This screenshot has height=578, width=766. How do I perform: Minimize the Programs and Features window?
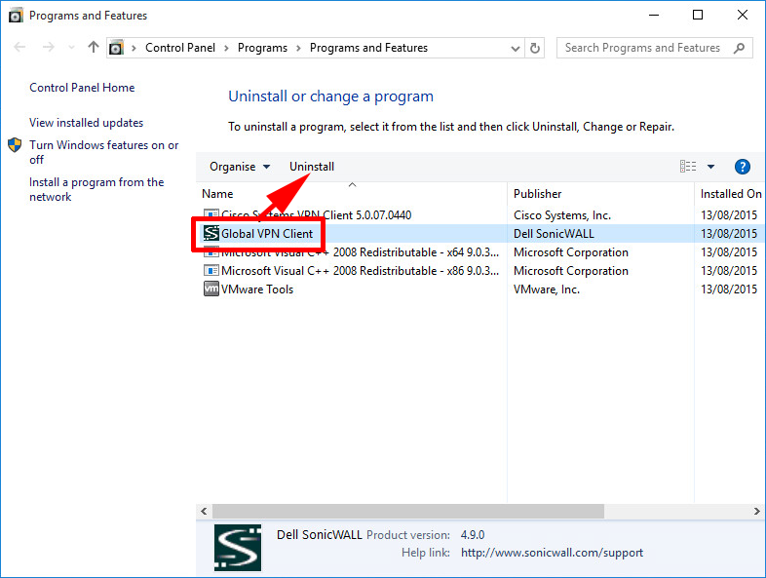[x=654, y=16]
